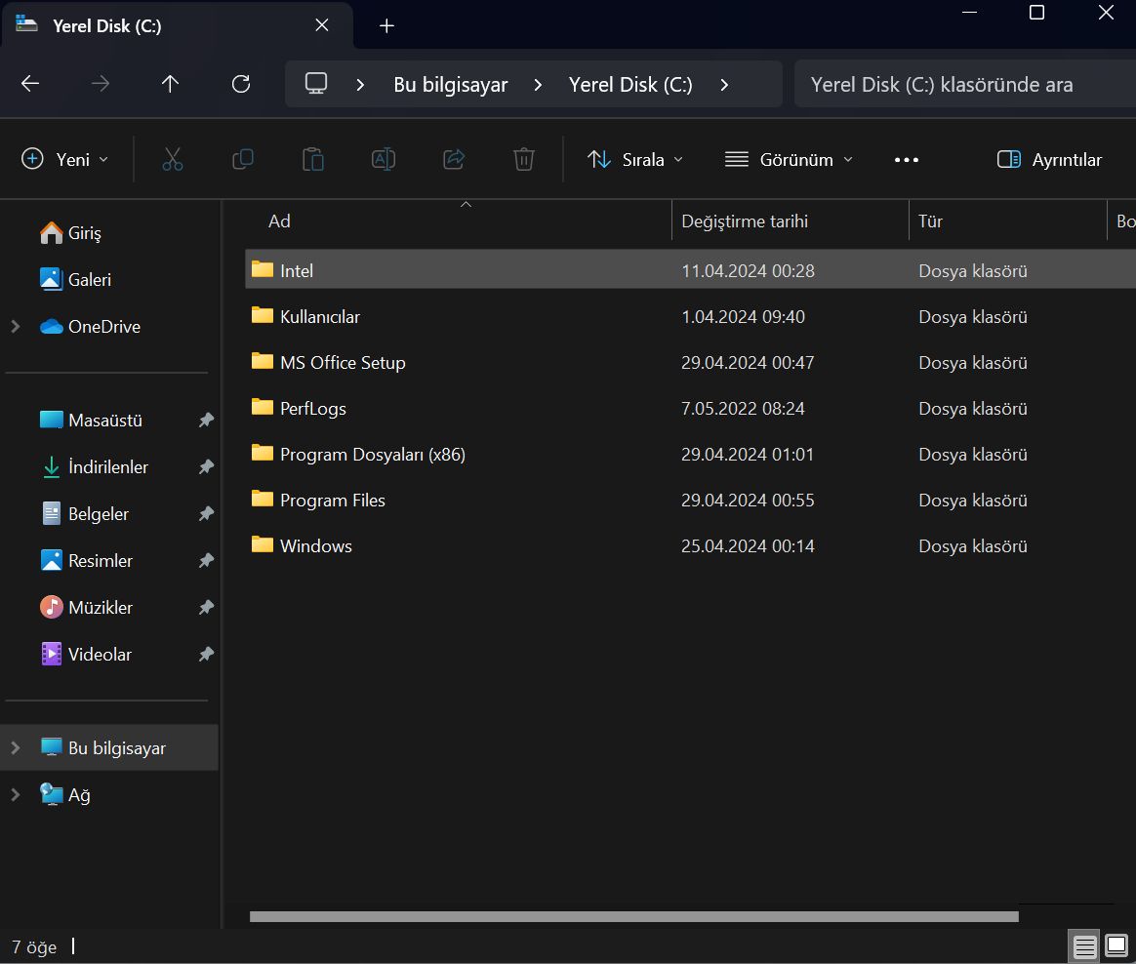Click the Cut scissors icon
Viewport: 1136px width, 964px height.
pos(173,159)
